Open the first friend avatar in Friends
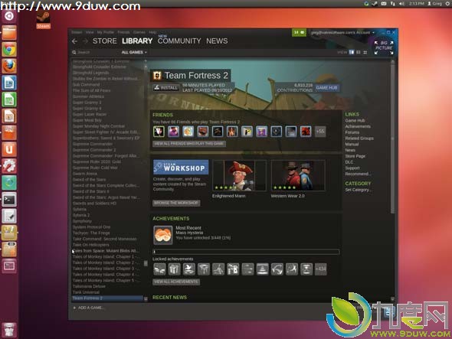The height and width of the screenshot is (339, 452). (x=159, y=132)
